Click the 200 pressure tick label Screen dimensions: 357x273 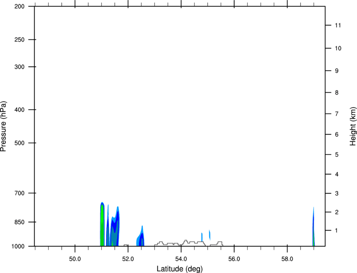[19, 6]
